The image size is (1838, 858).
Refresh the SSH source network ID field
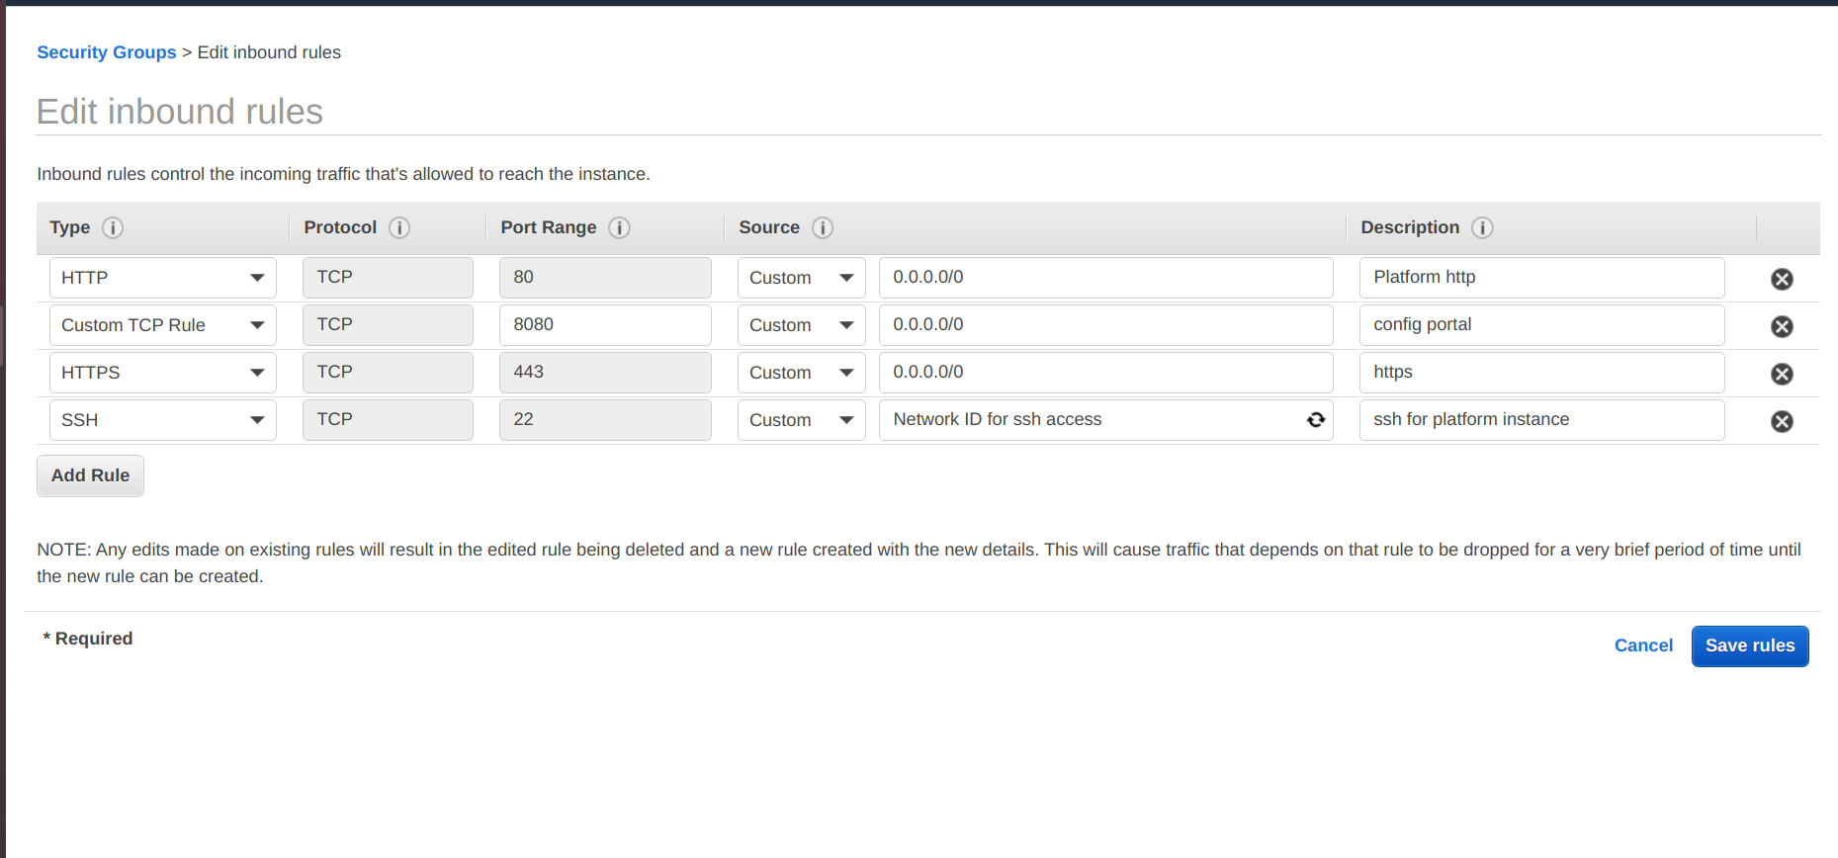1316,420
